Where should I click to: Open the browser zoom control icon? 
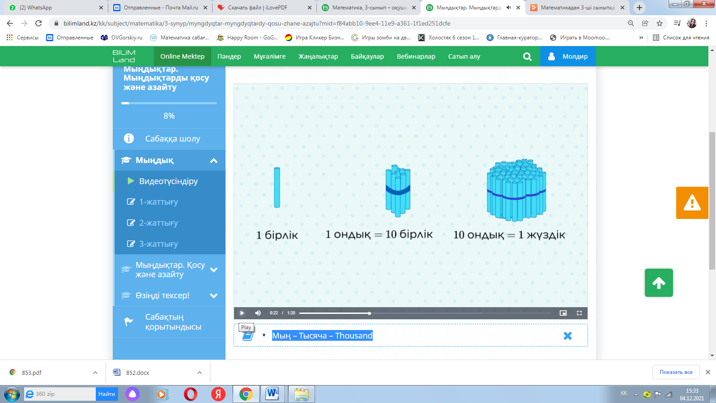[631, 23]
